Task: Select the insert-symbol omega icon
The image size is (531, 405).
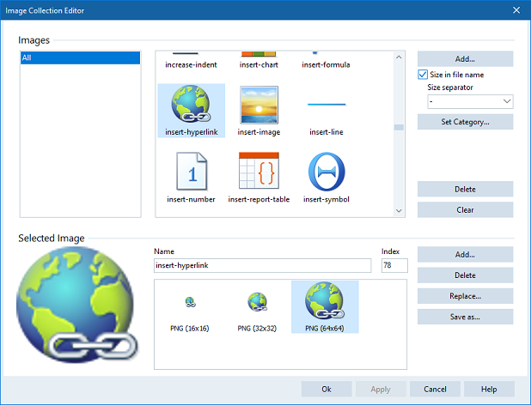Action: (x=327, y=172)
